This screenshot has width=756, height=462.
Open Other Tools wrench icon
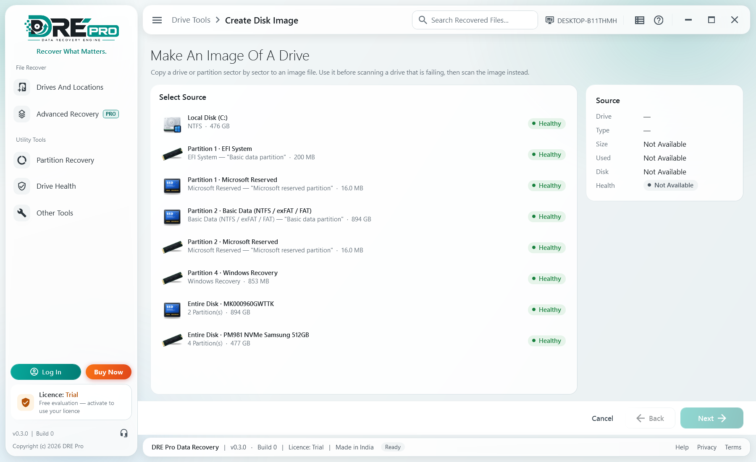pos(22,213)
